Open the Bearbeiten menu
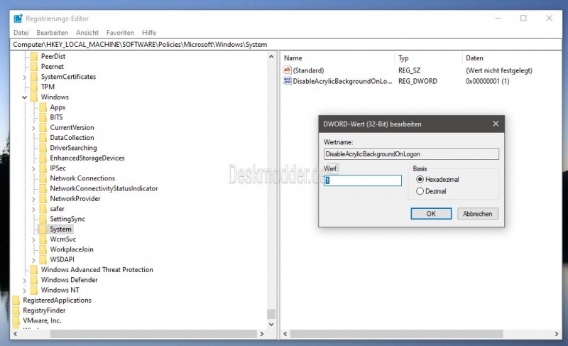Image resolution: width=568 pixels, height=346 pixels. 52,33
